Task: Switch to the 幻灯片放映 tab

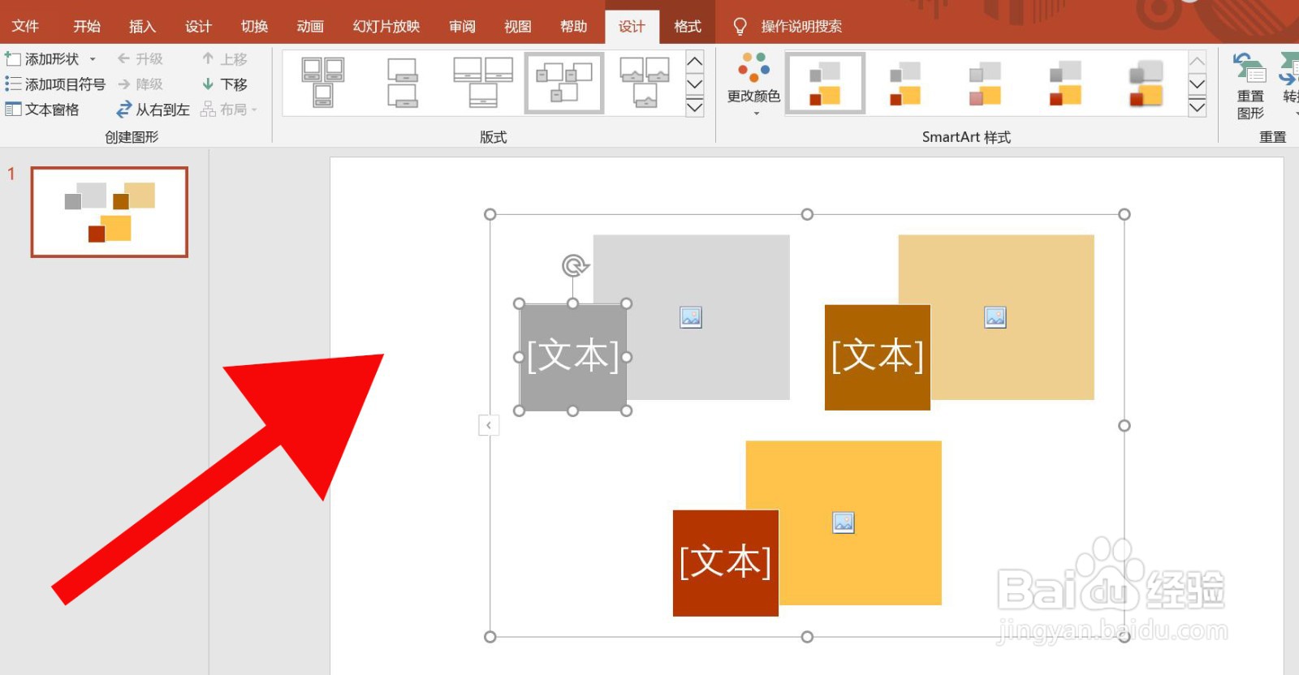Action: (386, 26)
